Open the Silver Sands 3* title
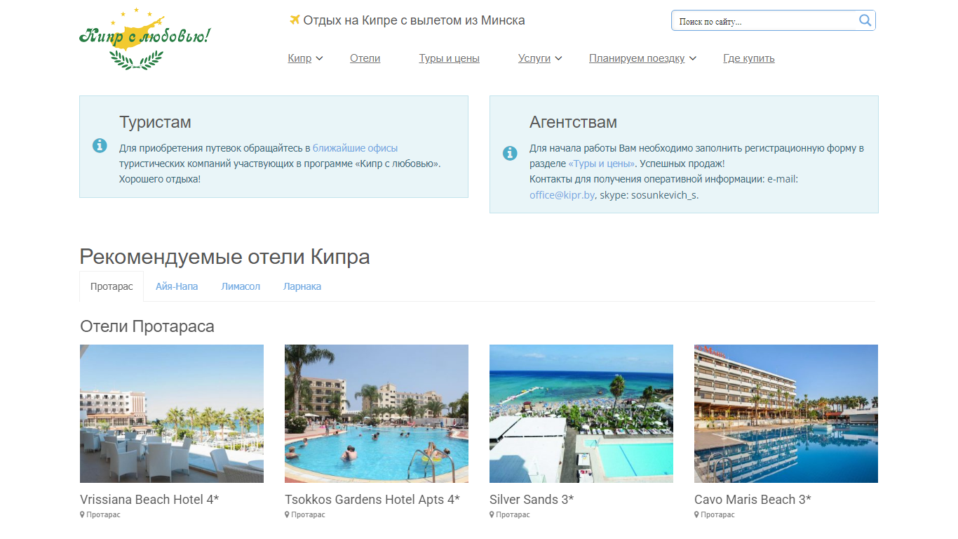Viewport: 958px width, 539px height. coord(532,500)
